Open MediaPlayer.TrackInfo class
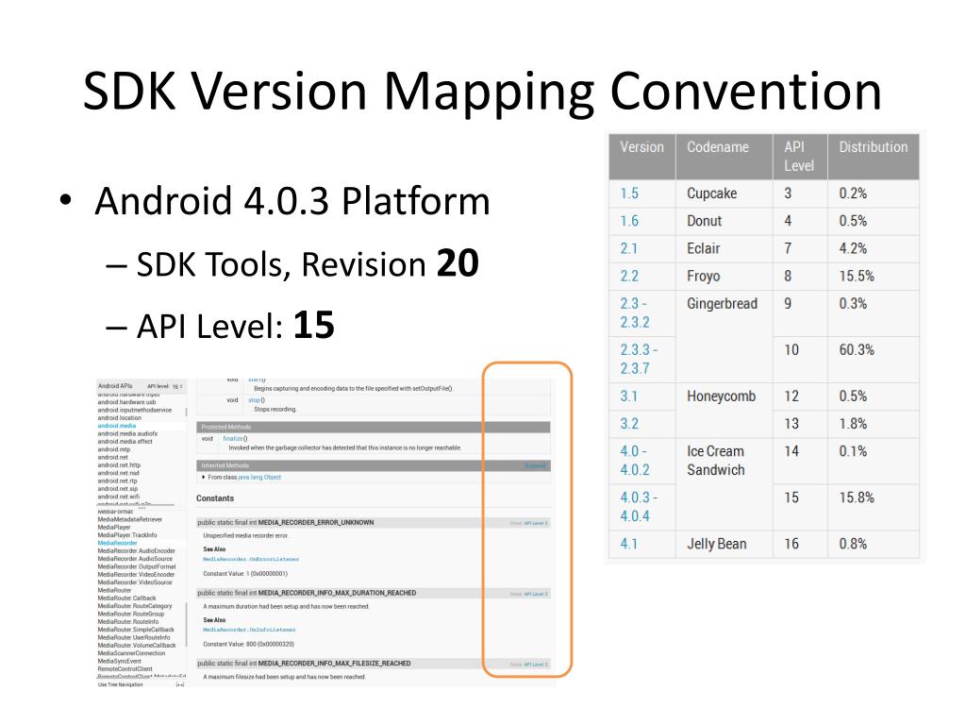This screenshot has height=725, width=966. tap(127, 535)
